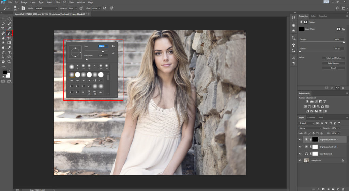The width and height of the screenshot is (349, 191).
Task: Select the Move tool
Action: click(3, 19)
